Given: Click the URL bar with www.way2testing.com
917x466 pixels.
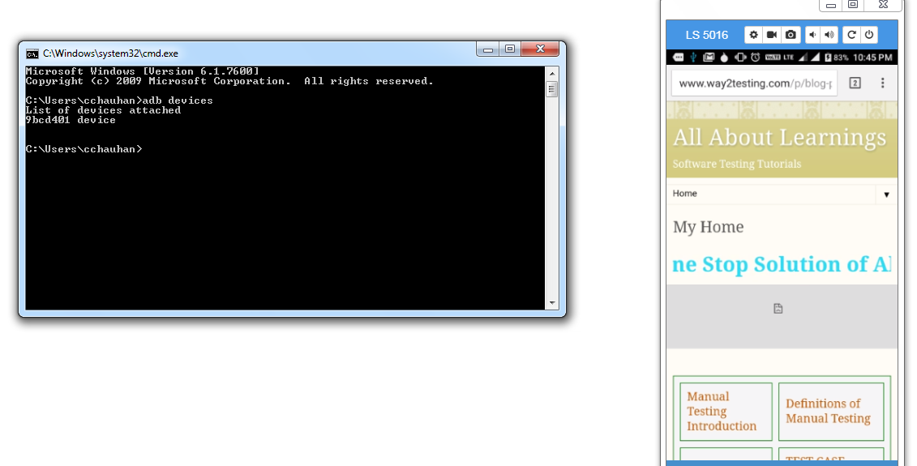Looking at the screenshot, I should pos(755,83).
